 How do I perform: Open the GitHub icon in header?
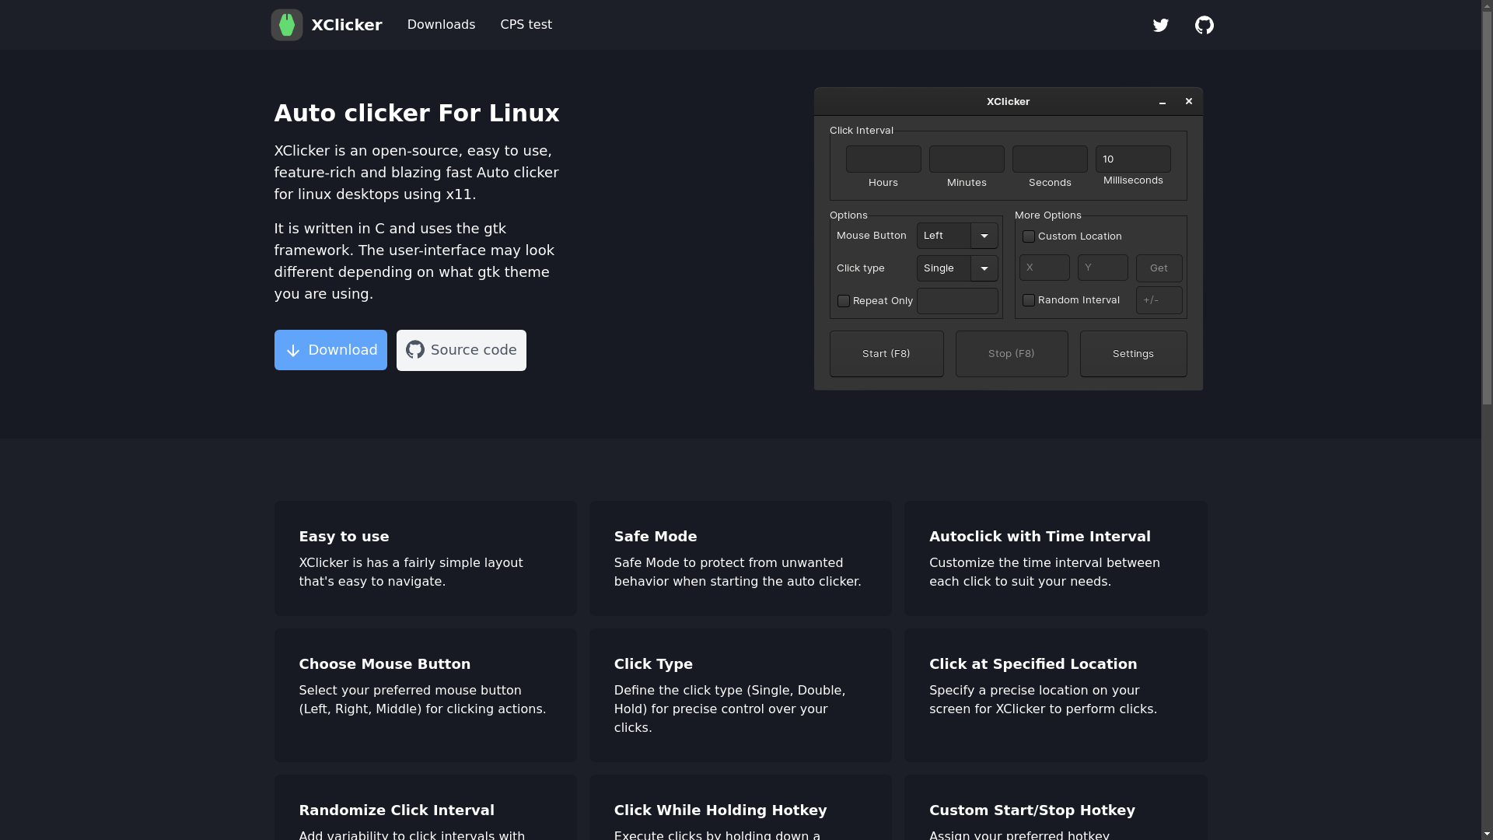pos(1204,25)
